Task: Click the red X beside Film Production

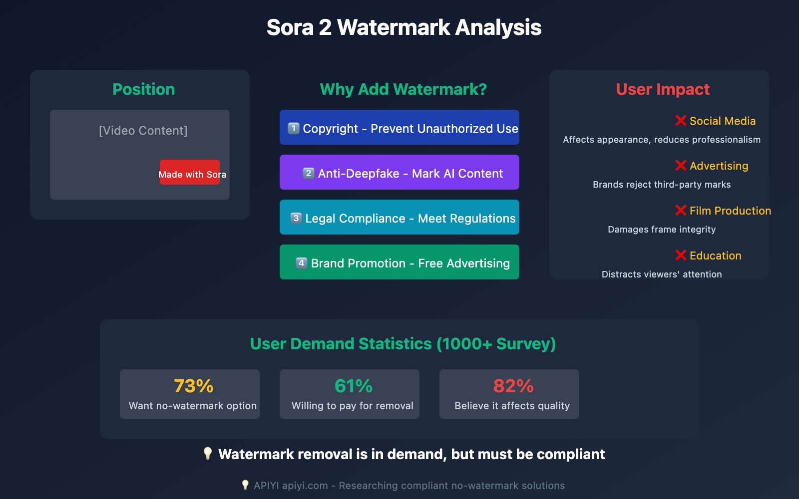Action: pyautogui.click(x=680, y=211)
